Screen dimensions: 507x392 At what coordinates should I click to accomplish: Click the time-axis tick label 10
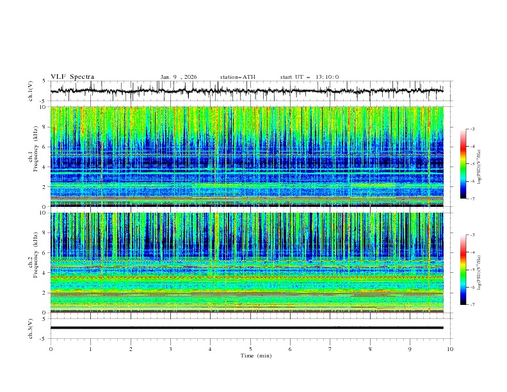coord(450,349)
